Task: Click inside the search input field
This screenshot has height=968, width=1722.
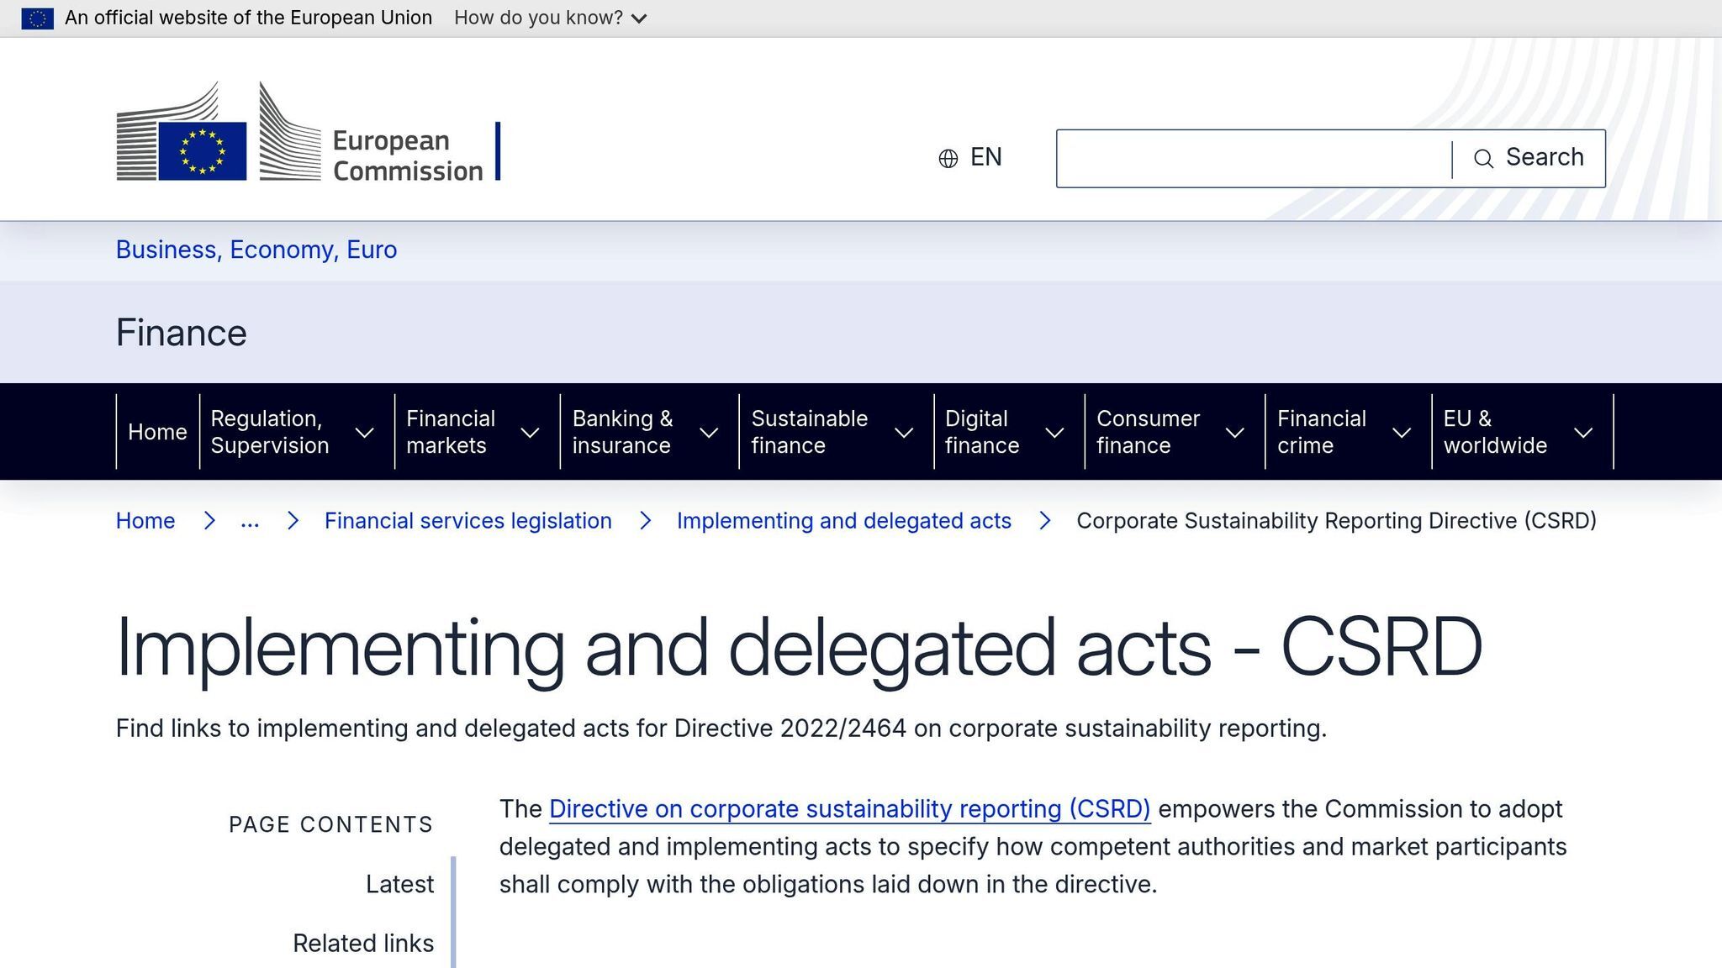Action: point(1244,157)
